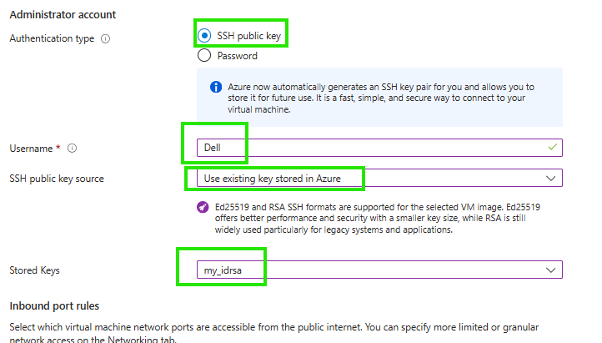Viewport: 602px width, 343px height.
Task: Click green checkmark in Username field
Action: (551, 148)
